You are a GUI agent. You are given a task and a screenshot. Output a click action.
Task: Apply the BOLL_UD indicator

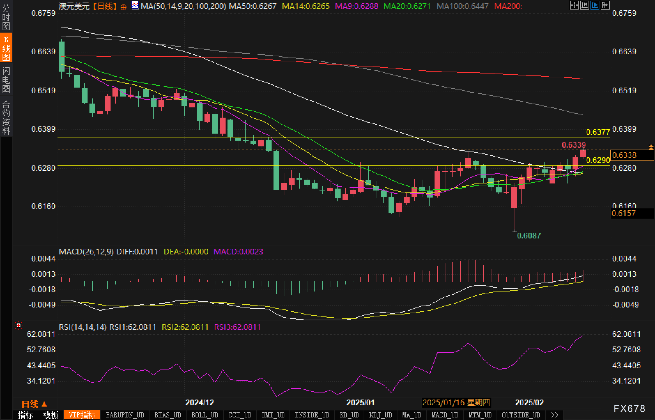[204, 415]
